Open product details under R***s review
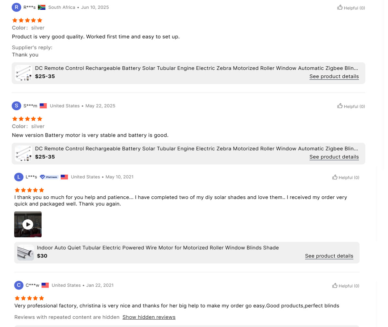388x327 pixels. [x=334, y=76]
